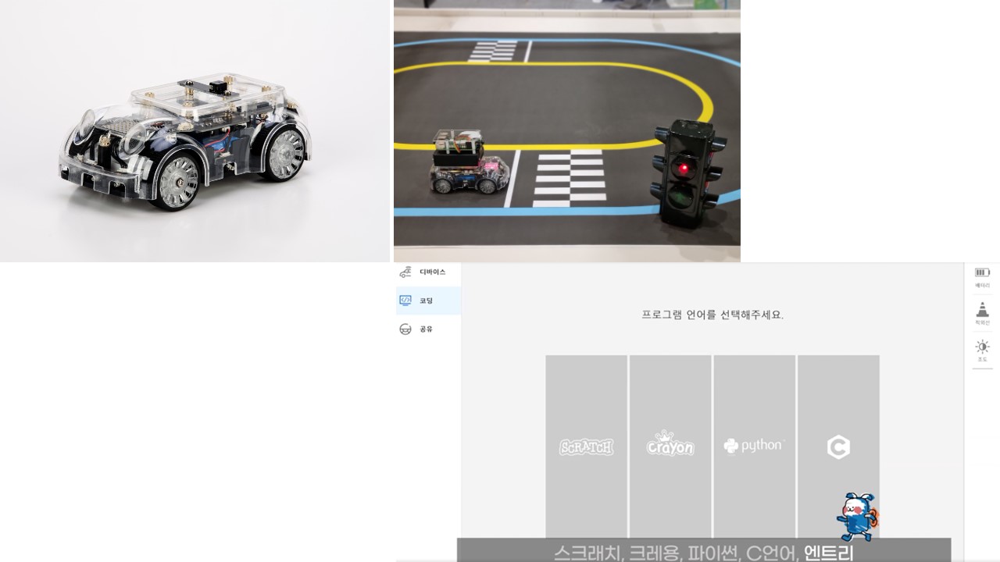Click the transparent robot car photo

(x=195, y=131)
